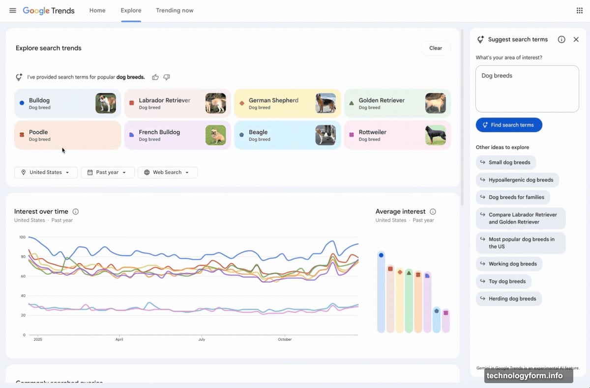This screenshot has height=388, width=590.
Task: Open the Web Search type dropdown
Action: coord(168,172)
